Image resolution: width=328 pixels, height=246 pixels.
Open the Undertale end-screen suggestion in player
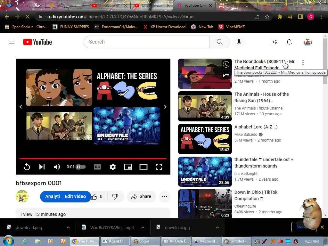(x=127, y=126)
